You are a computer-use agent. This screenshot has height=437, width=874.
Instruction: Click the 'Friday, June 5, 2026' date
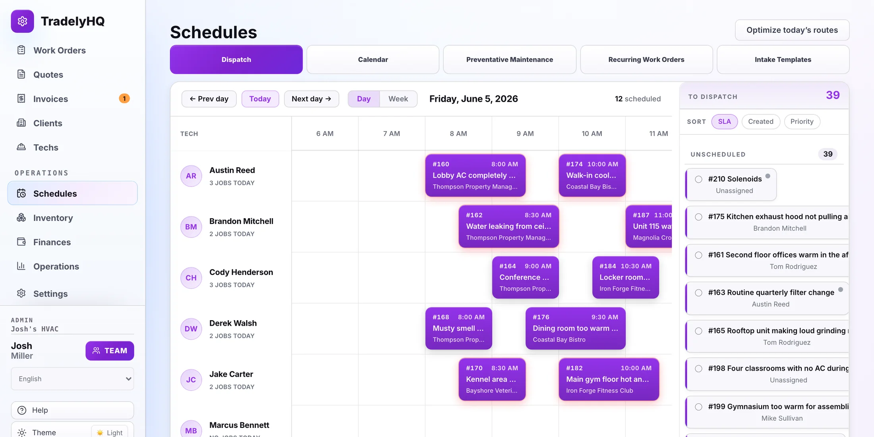point(474,99)
